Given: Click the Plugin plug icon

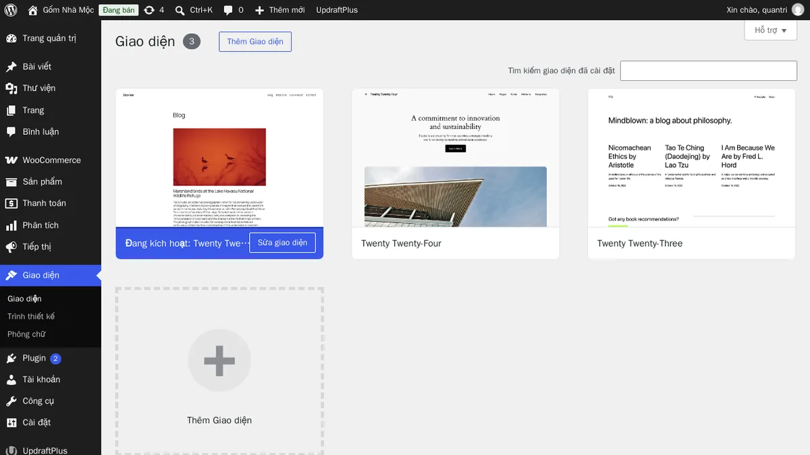Looking at the screenshot, I should (x=11, y=359).
